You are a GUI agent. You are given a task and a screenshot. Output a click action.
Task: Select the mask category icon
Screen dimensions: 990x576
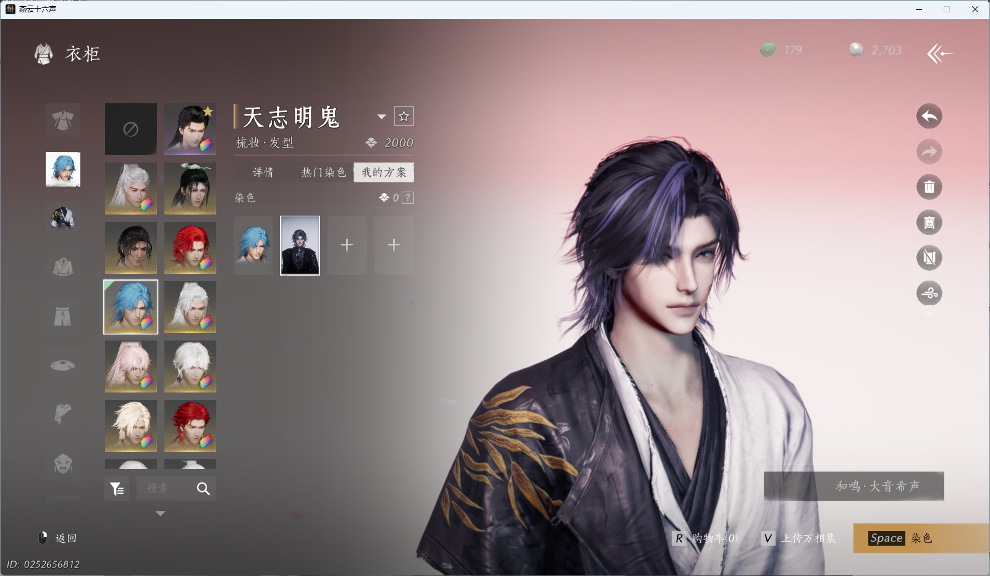[x=62, y=464]
